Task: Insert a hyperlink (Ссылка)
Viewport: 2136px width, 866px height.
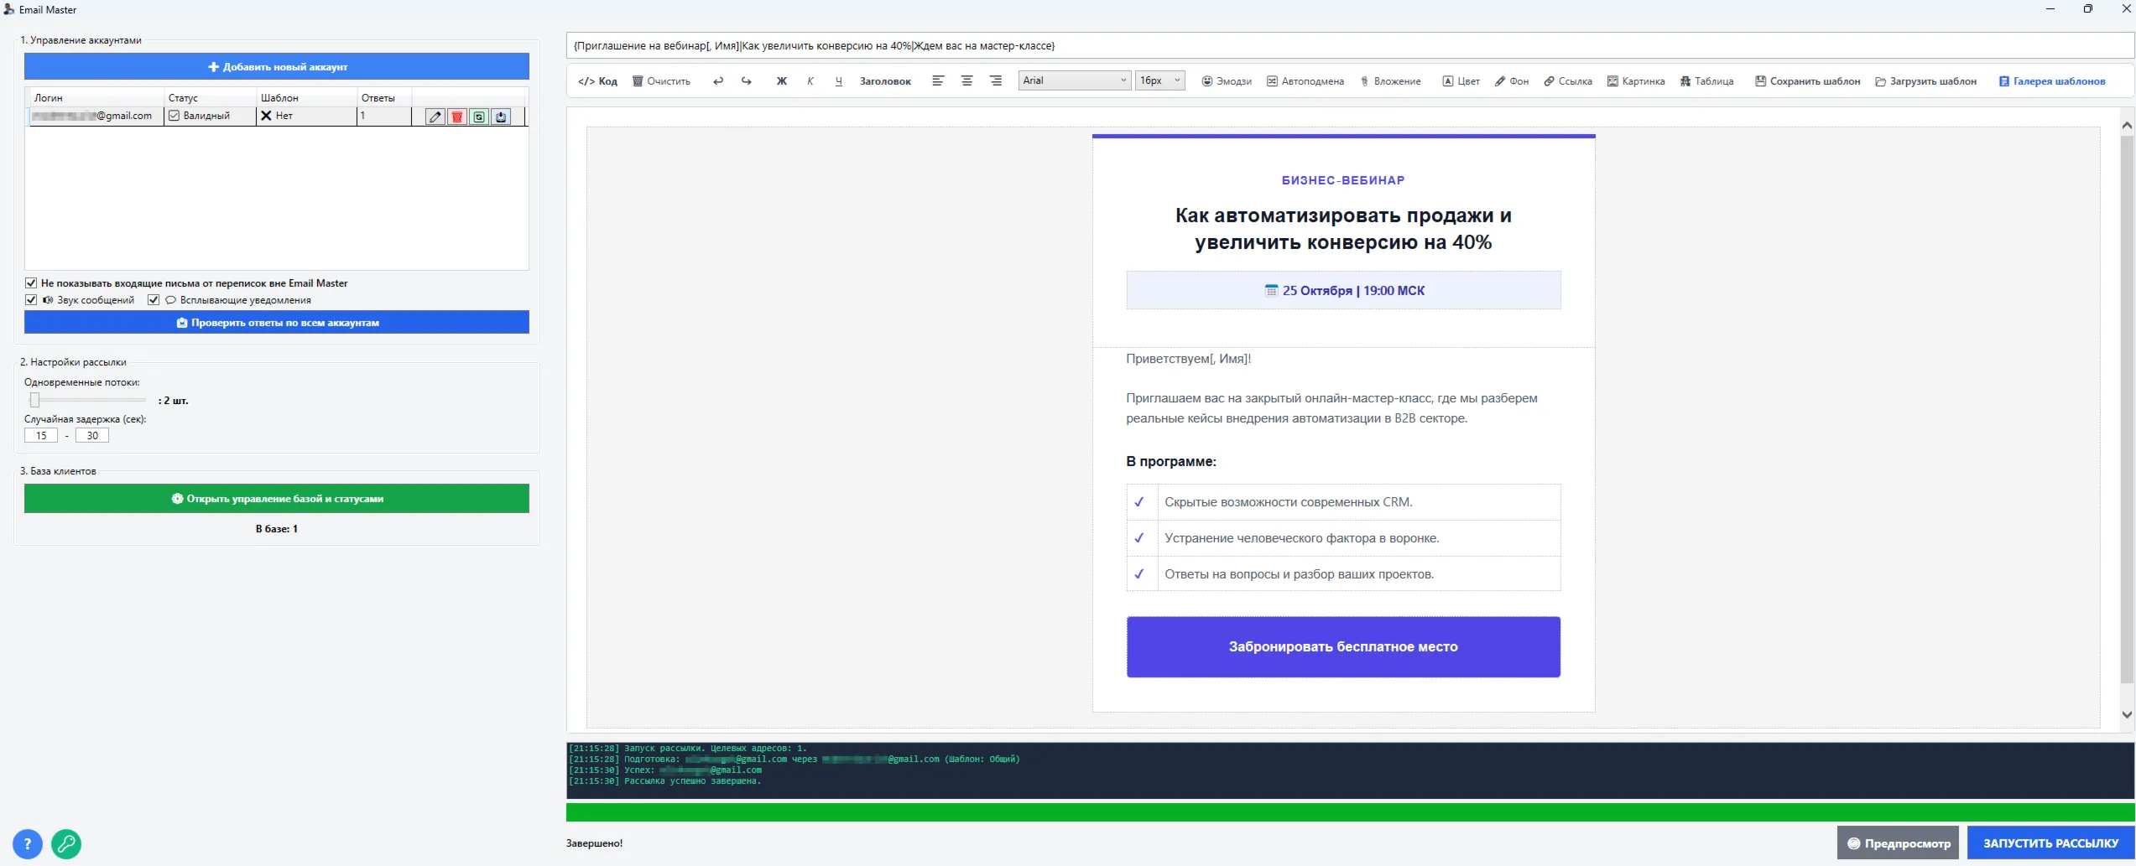Action: point(1568,81)
